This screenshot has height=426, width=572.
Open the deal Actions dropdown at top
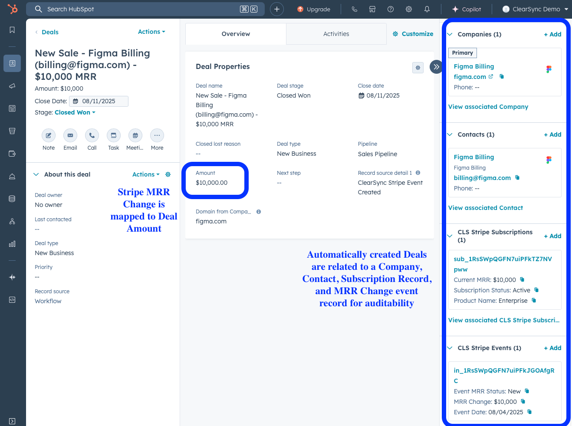pos(151,32)
